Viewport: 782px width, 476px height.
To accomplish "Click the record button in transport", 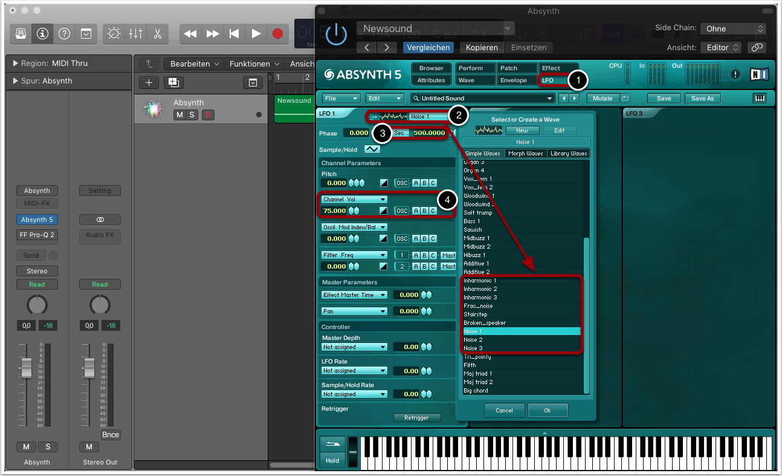I will [x=277, y=34].
